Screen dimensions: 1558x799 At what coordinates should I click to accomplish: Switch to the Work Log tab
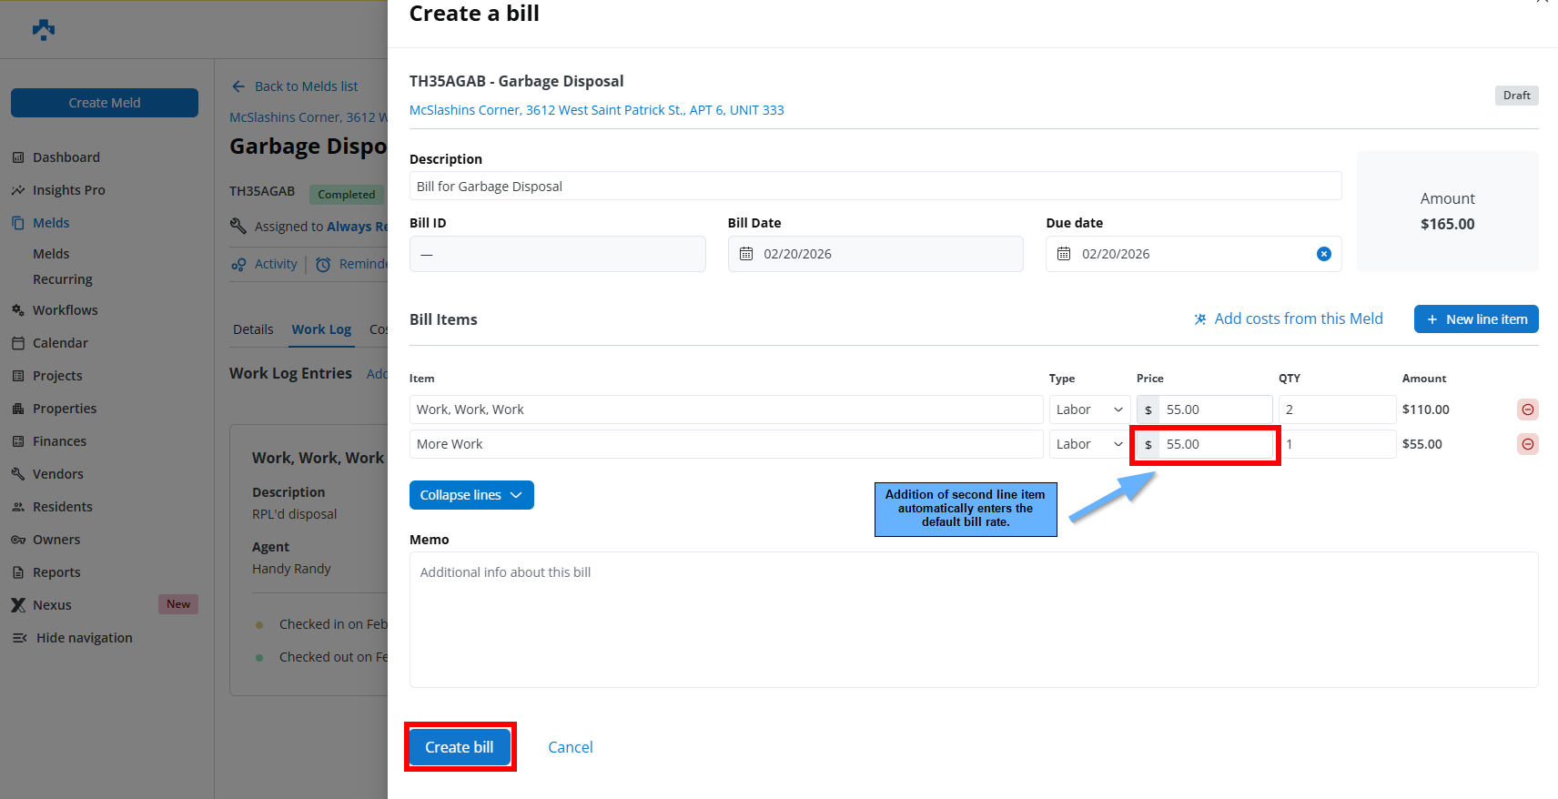[321, 329]
